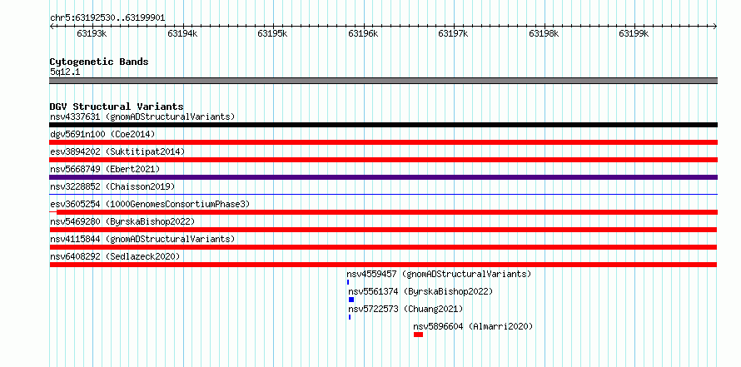The height and width of the screenshot is (367, 741).
Task: Select the red esv3605254 variant bar
Action: tap(383, 212)
